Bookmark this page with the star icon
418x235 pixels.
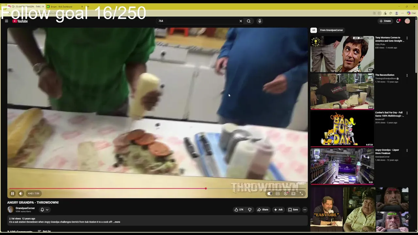379,13
